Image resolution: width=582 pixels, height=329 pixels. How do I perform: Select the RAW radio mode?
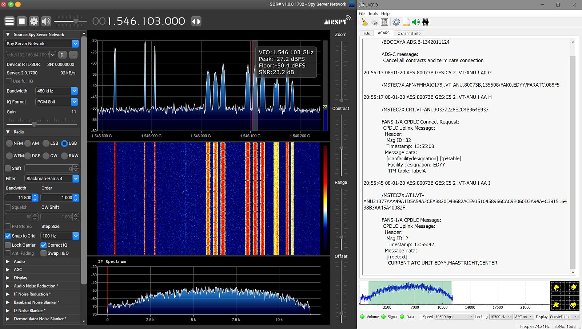[x=64, y=156]
